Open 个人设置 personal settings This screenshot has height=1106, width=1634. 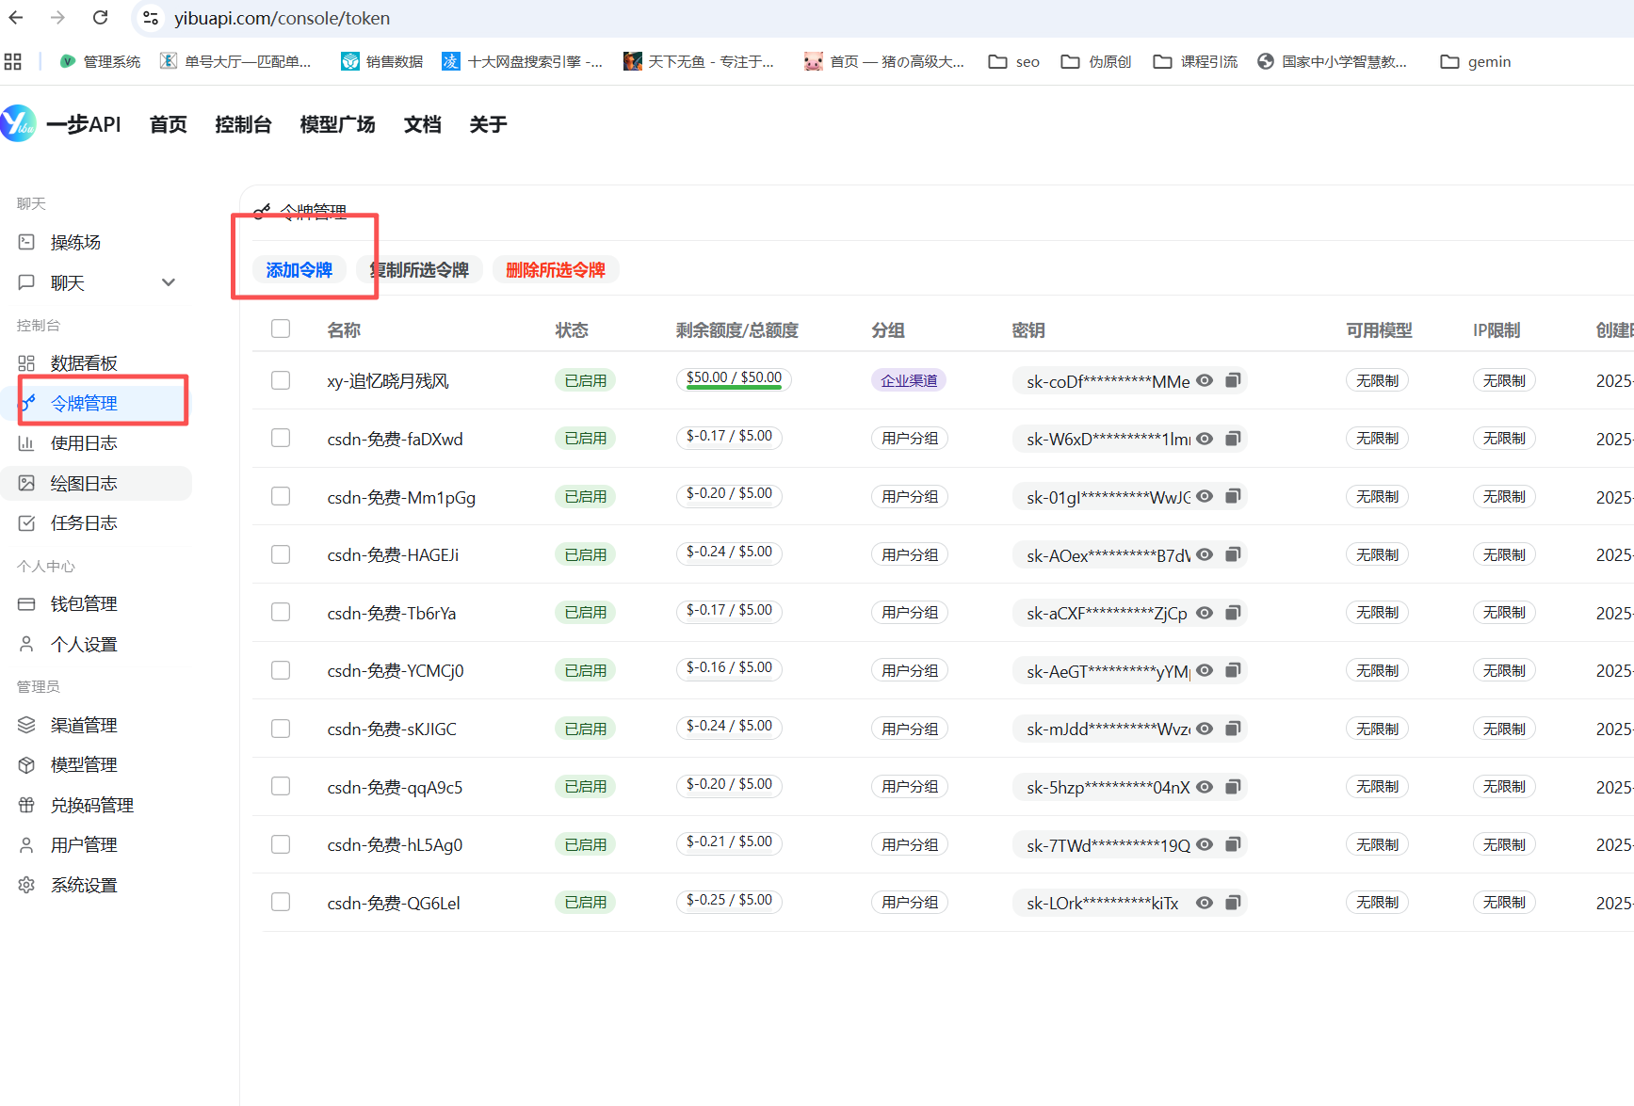coord(84,645)
